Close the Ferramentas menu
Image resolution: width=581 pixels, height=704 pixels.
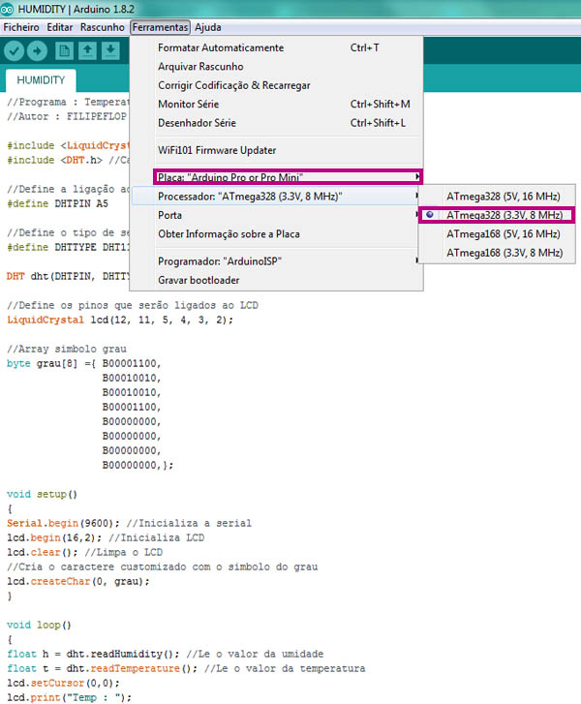point(161,27)
